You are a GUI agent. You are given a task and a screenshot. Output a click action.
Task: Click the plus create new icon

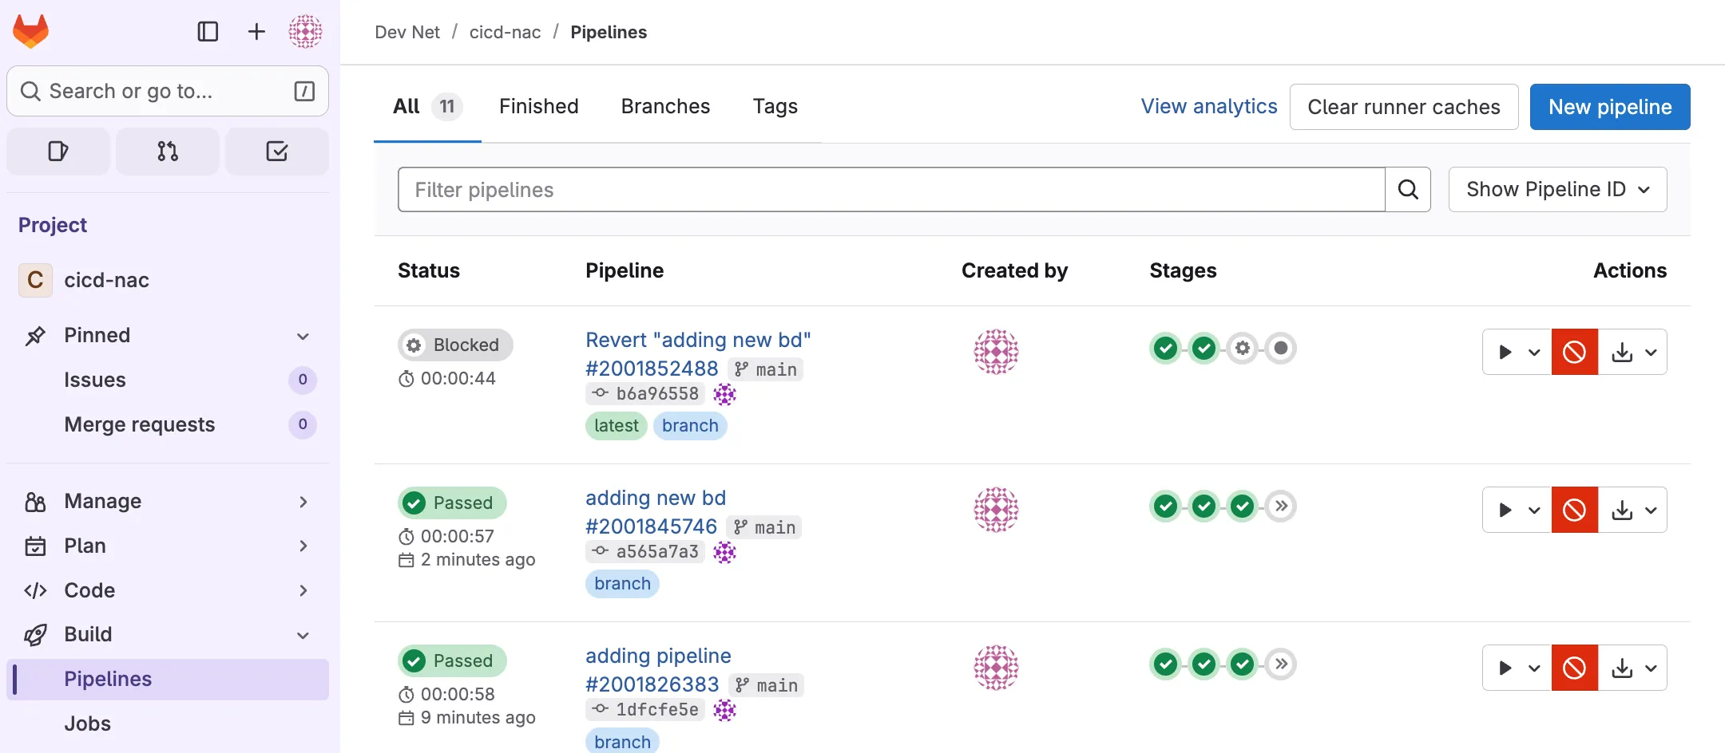coord(256,31)
